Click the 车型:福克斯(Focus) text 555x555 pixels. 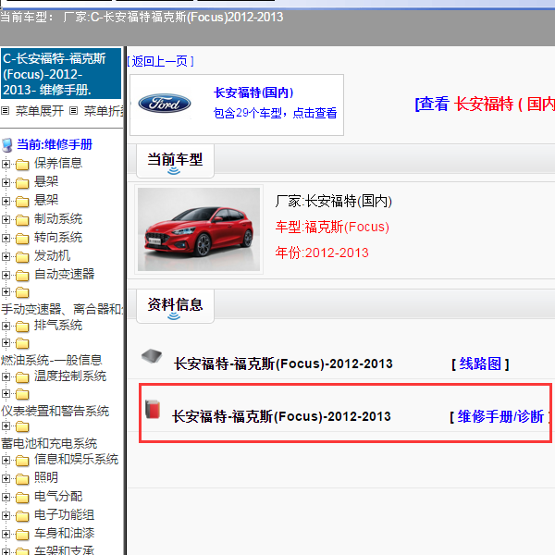coord(332,227)
